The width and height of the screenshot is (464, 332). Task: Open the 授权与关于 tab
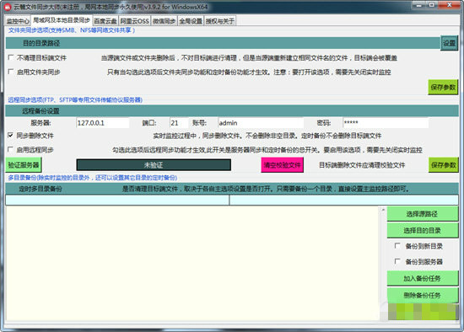pos(220,21)
